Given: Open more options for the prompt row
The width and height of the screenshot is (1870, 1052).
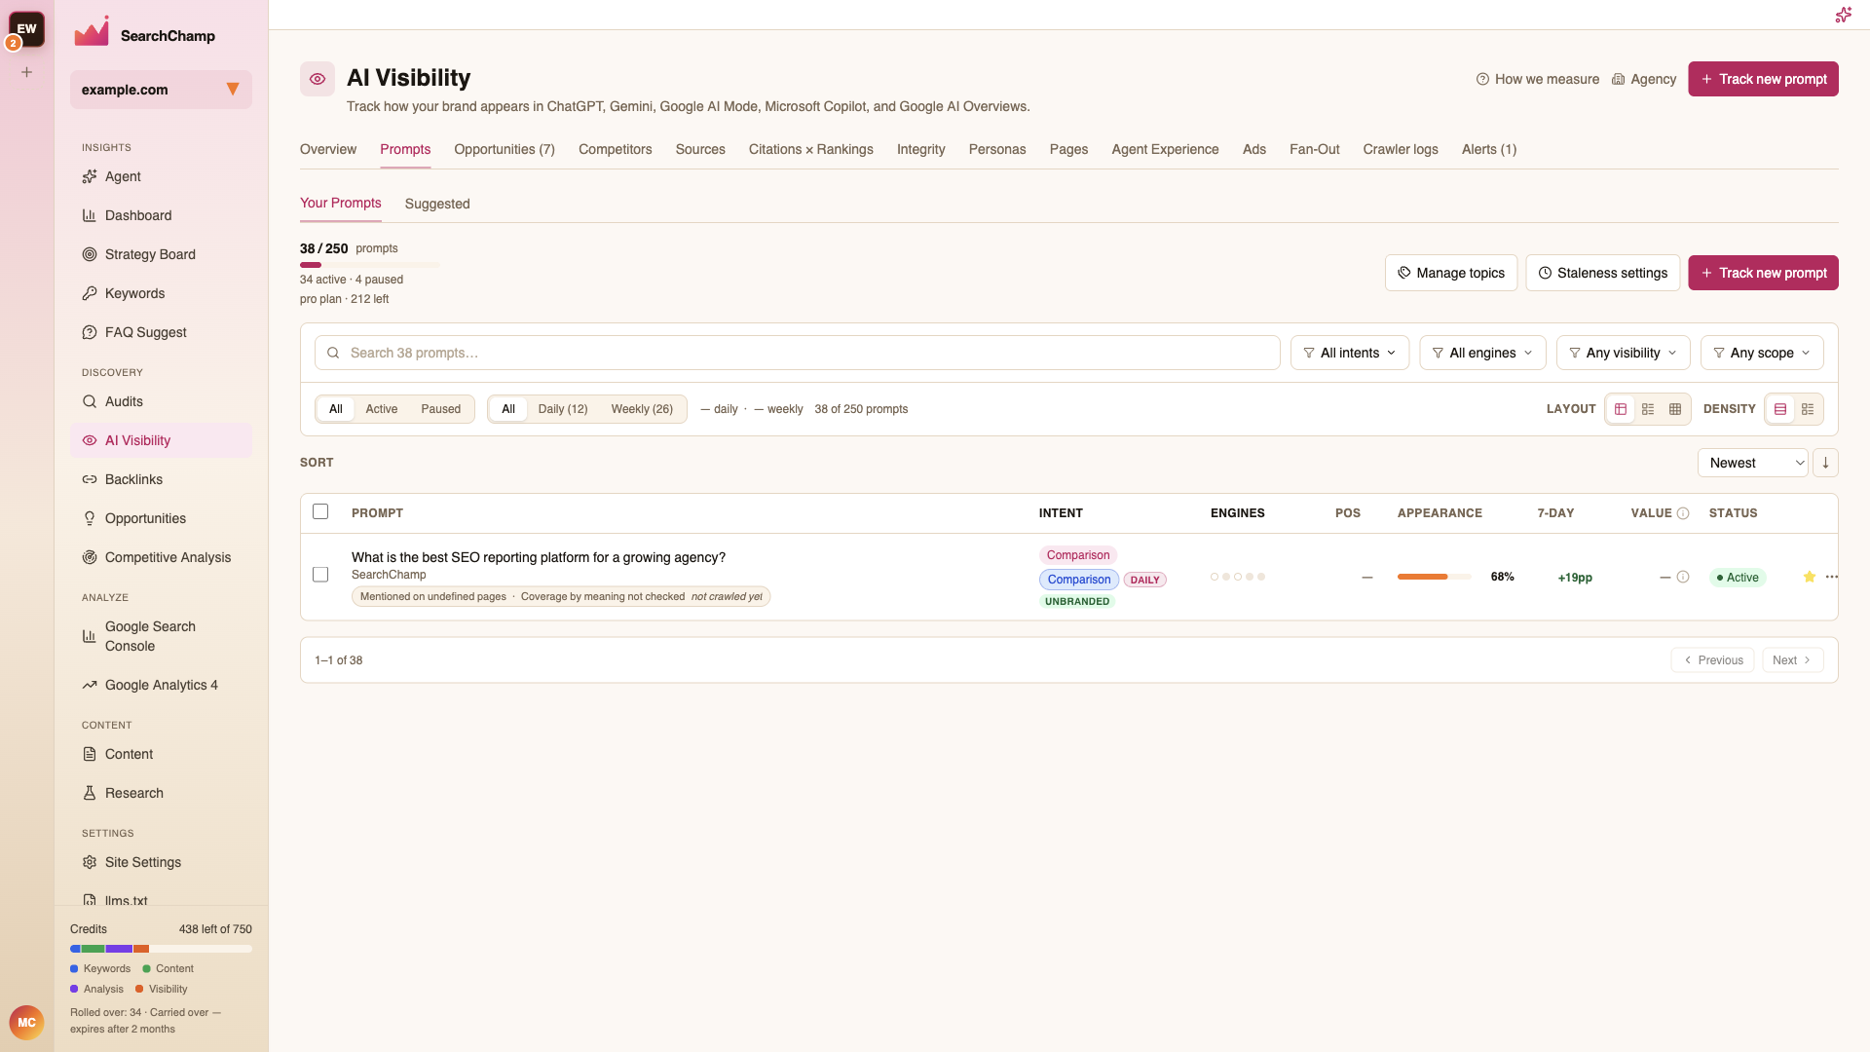Looking at the screenshot, I should coord(1832,577).
